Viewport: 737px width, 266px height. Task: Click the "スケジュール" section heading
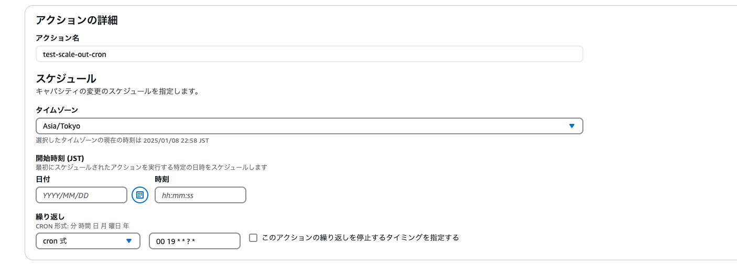[x=66, y=79]
